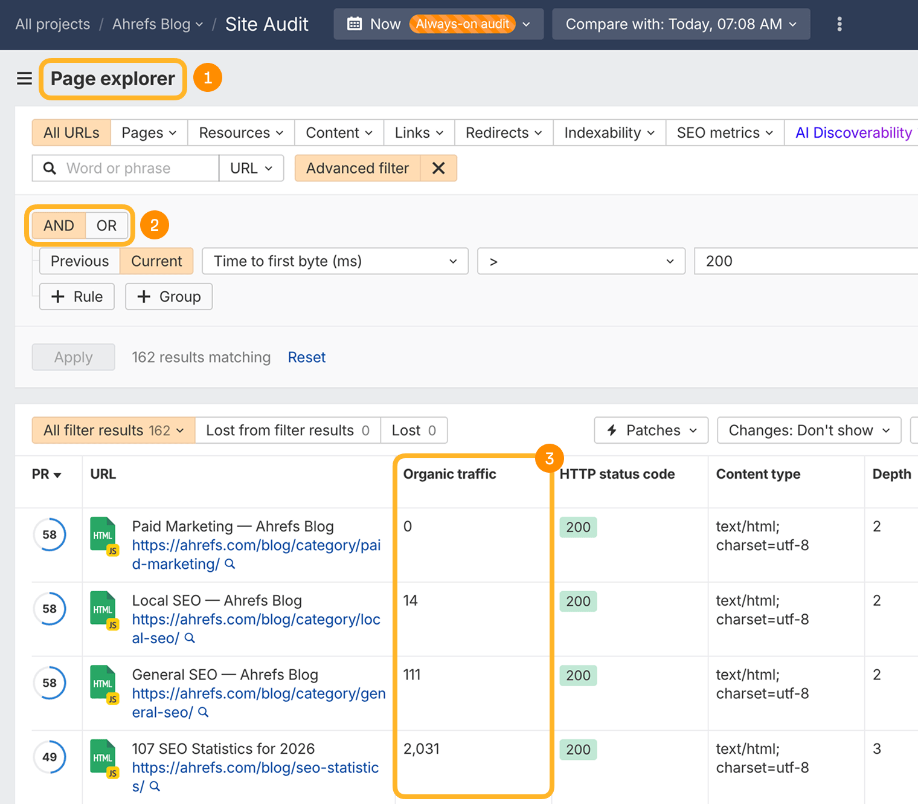Click PR score 58 circle for Local SEO

(x=50, y=609)
